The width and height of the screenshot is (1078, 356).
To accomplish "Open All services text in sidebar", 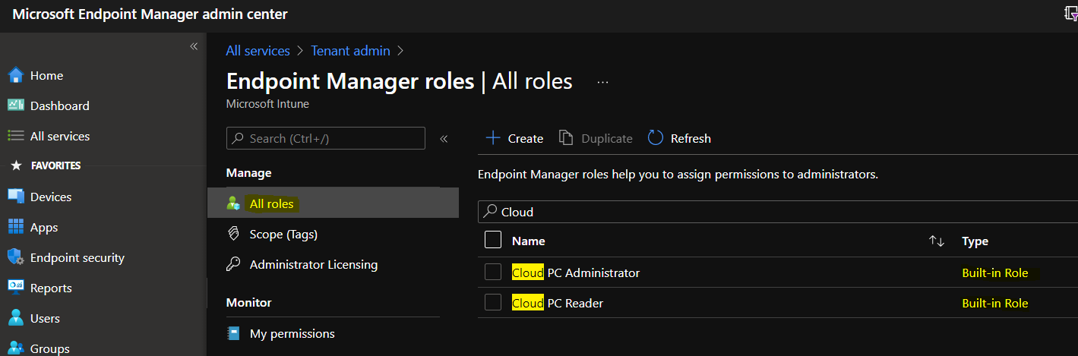I will coord(60,137).
